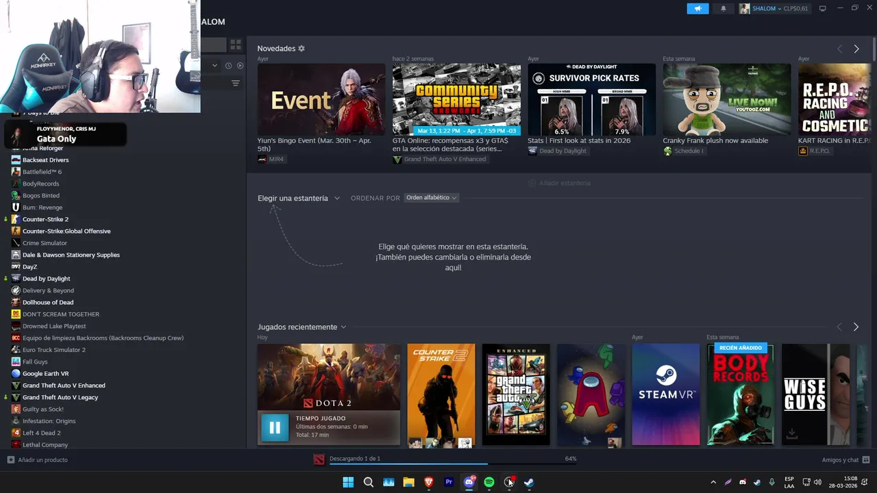Open the Brave browser from the taskbar
Screen dimensions: 877x493
coord(429,482)
